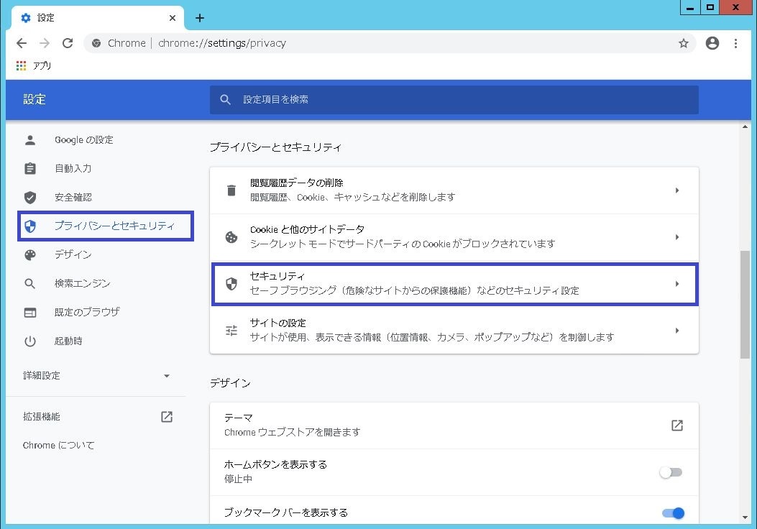Image resolution: width=757 pixels, height=529 pixels.
Task: Click the デザイン section heading
Action: pyautogui.click(x=230, y=383)
